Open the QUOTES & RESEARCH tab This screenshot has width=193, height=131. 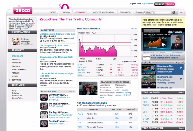point(103,12)
